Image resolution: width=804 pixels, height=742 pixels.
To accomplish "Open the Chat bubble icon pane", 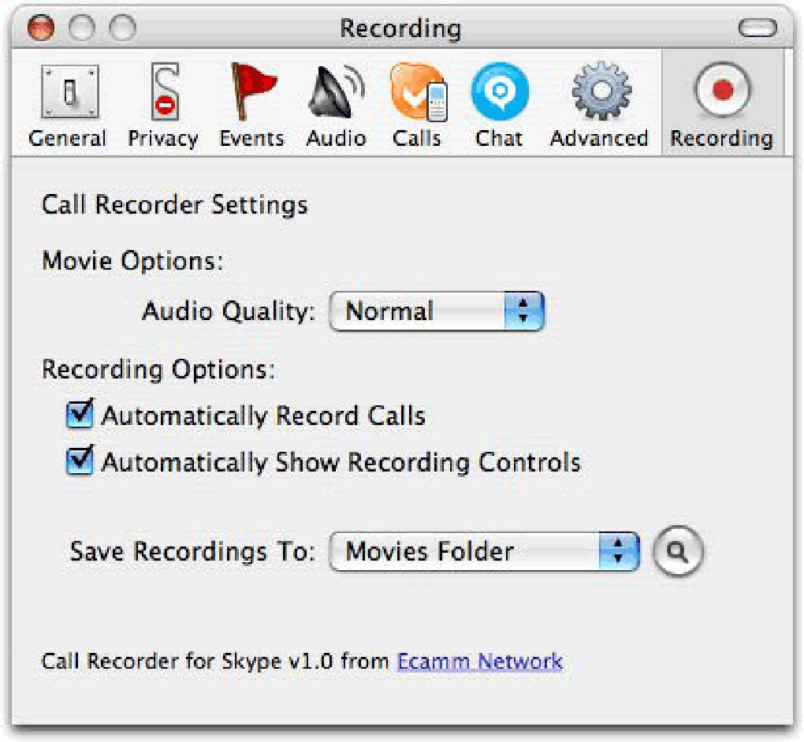I will point(498,94).
